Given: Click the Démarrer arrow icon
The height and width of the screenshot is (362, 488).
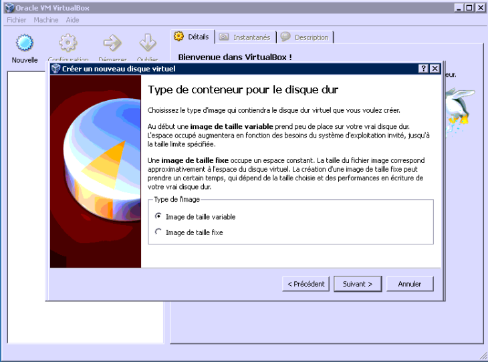Looking at the screenshot, I should click(x=112, y=43).
